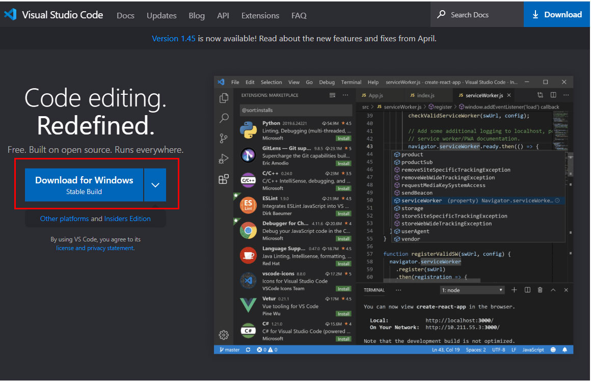This screenshot has height=381, width=591.
Task: Open the Insiders Edition link
Action: (x=127, y=219)
